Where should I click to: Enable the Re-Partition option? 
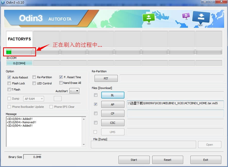coord(34,77)
